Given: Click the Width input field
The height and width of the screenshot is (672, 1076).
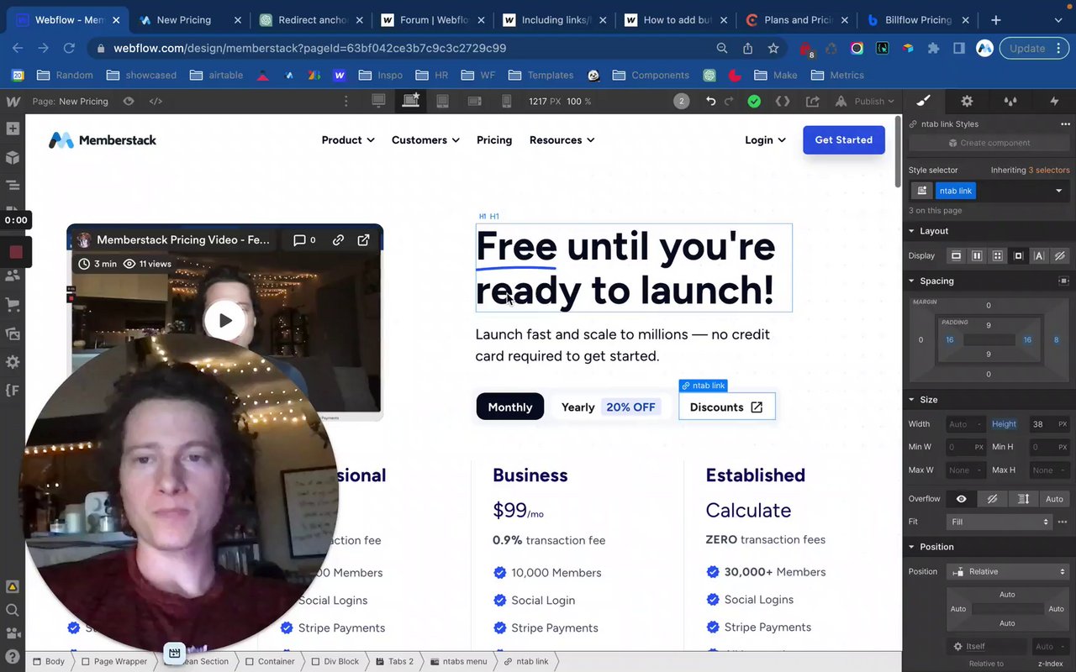Looking at the screenshot, I should coord(965,424).
